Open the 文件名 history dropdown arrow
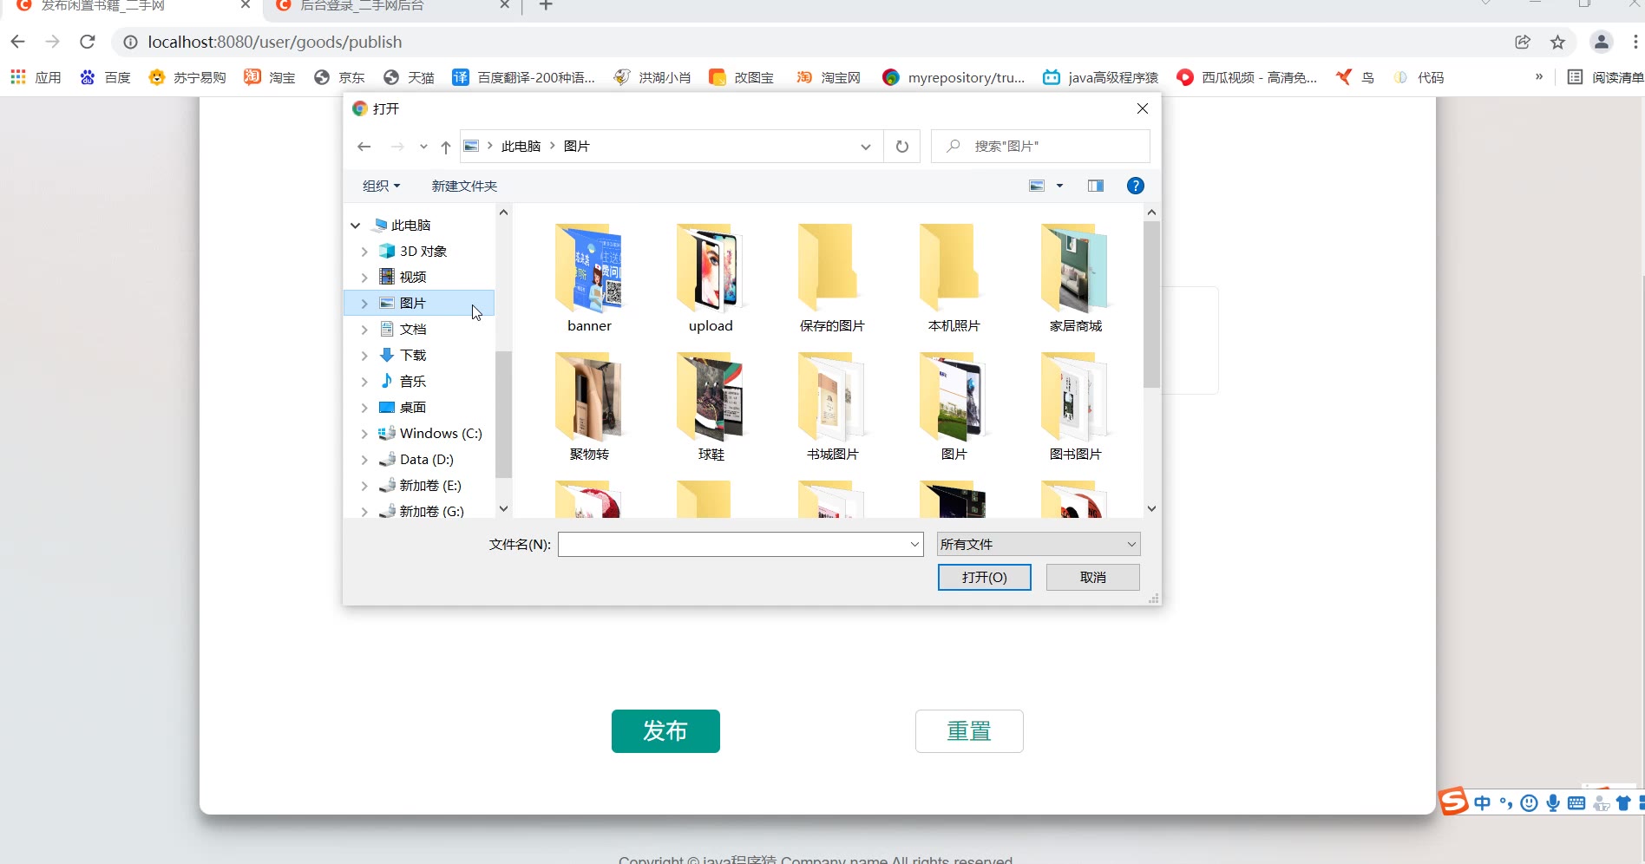 [x=914, y=545]
